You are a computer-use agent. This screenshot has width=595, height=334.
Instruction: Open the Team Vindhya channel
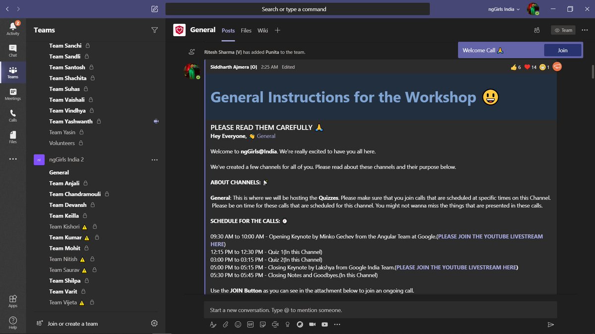click(x=67, y=110)
